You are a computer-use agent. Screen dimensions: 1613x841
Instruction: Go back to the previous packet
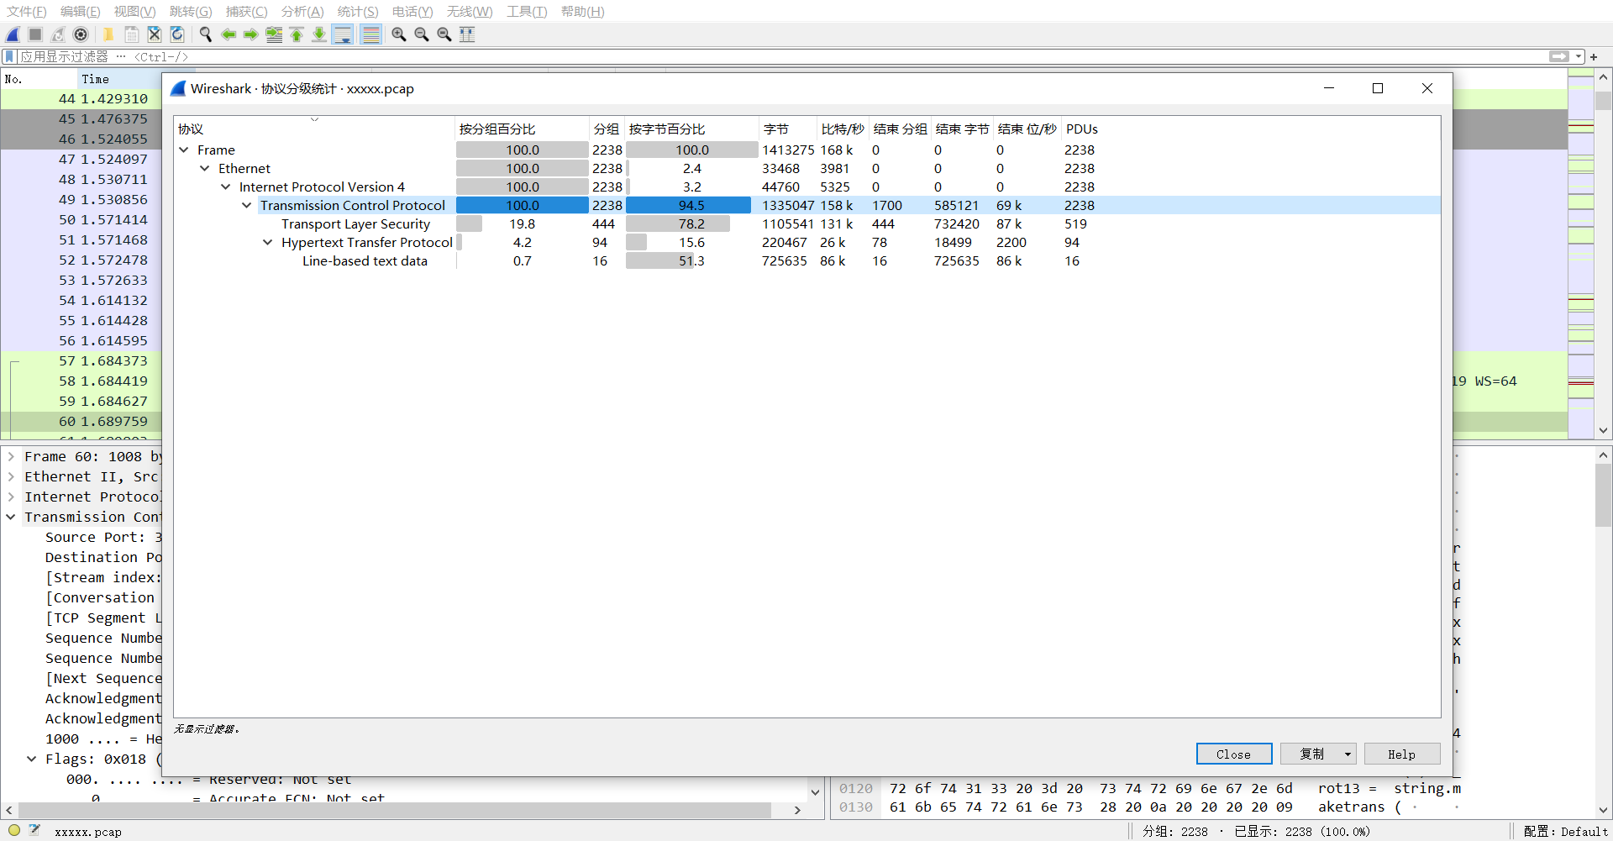(228, 34)
